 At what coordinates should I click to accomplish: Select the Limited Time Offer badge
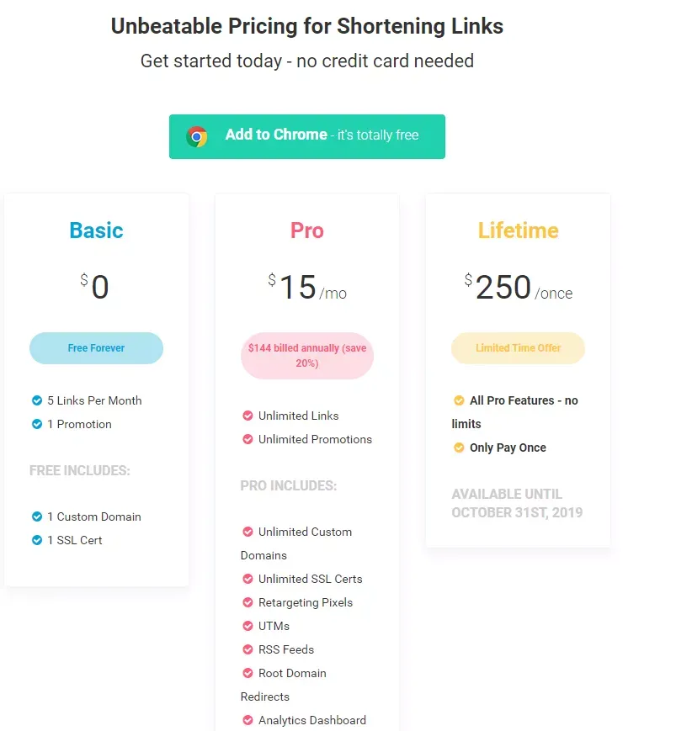pyautogui.click(x=518, y=348)
